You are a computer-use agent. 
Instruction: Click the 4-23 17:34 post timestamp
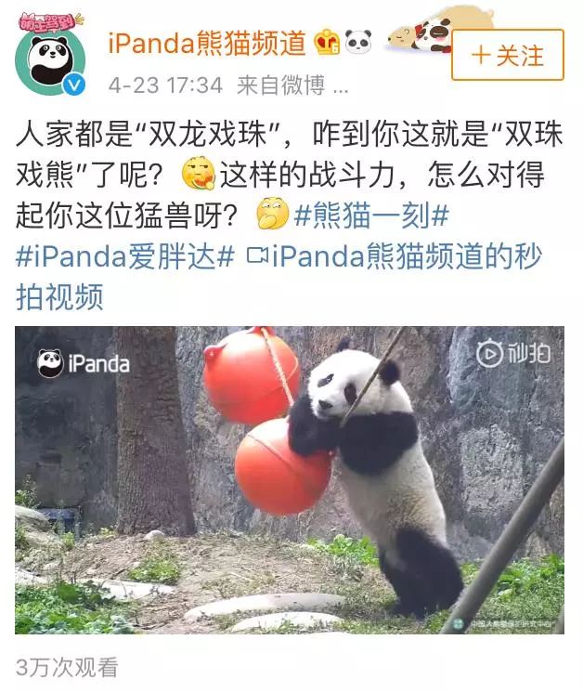tap(165, 85)
